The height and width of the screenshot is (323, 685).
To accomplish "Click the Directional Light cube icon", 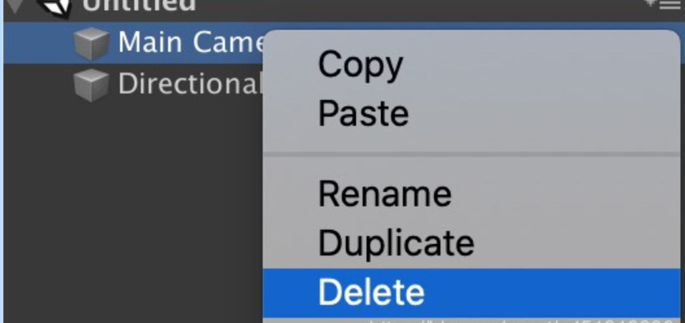I will [x=91, y=84].
